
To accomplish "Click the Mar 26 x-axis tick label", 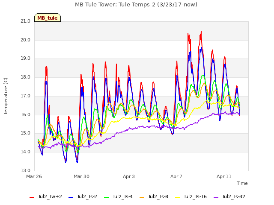I will point(34,176).
